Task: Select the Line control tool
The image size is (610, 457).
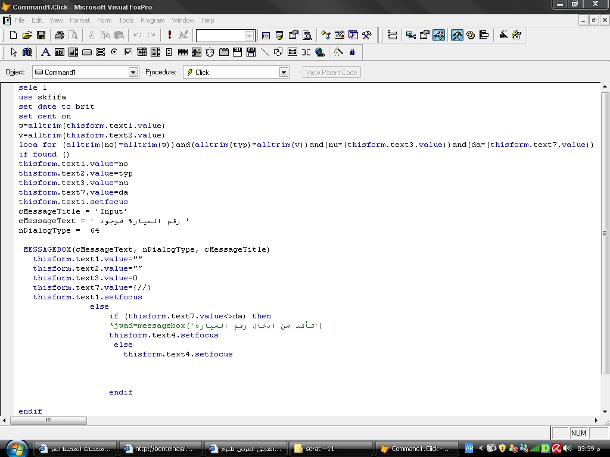Action: click(265, 52)
